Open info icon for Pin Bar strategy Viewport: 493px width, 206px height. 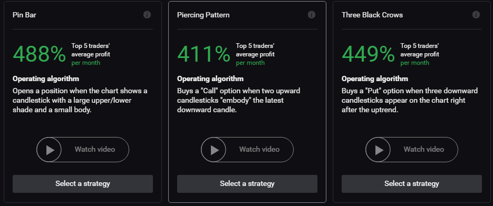point(147,15)
